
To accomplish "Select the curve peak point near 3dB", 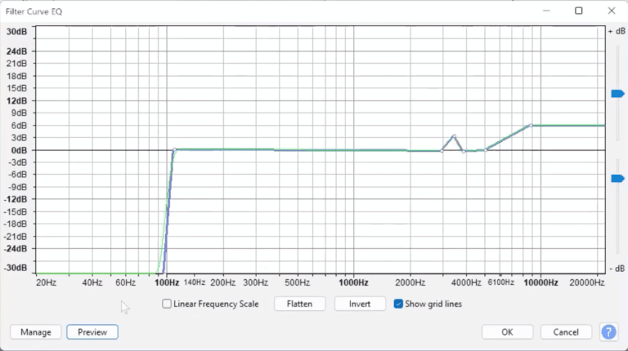I will pyautogui.click(x=454, y=136).
